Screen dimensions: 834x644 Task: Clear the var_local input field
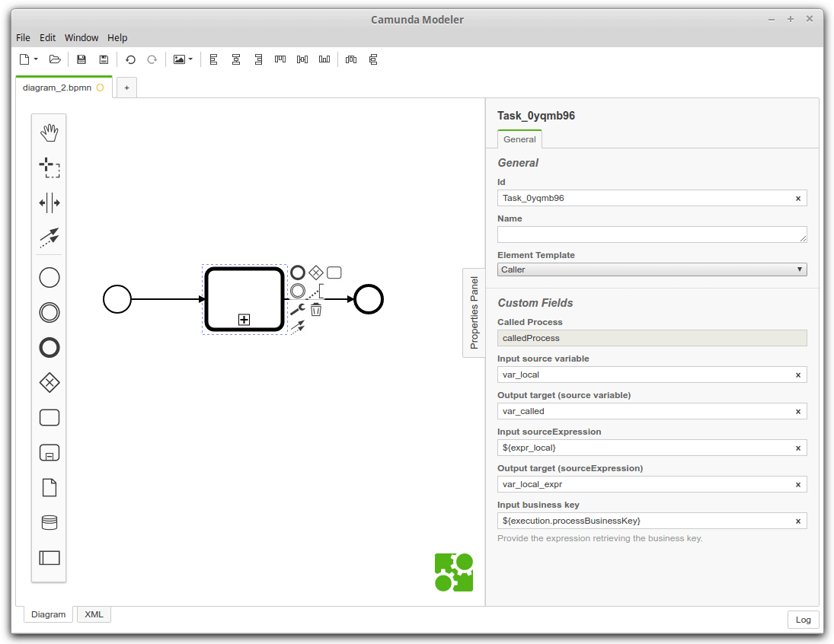pos(798,375)
